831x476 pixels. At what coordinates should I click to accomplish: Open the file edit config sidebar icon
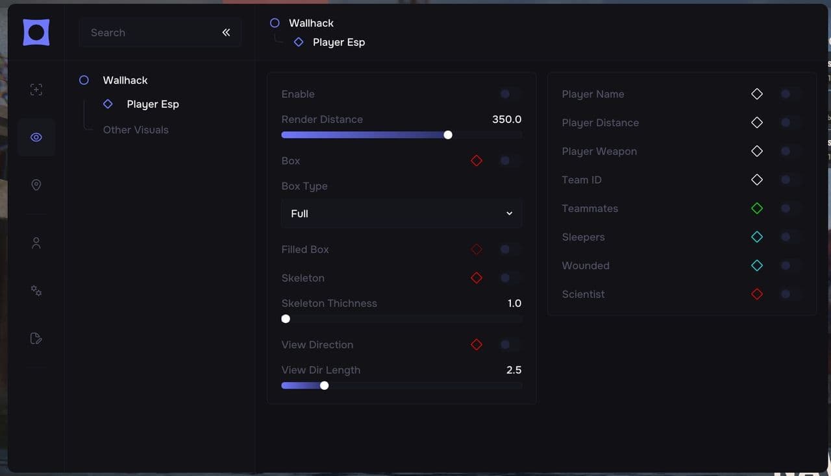pos(36,339)
